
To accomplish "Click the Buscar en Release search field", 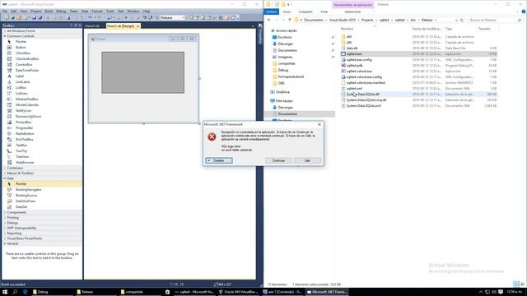I will [495, 20].
